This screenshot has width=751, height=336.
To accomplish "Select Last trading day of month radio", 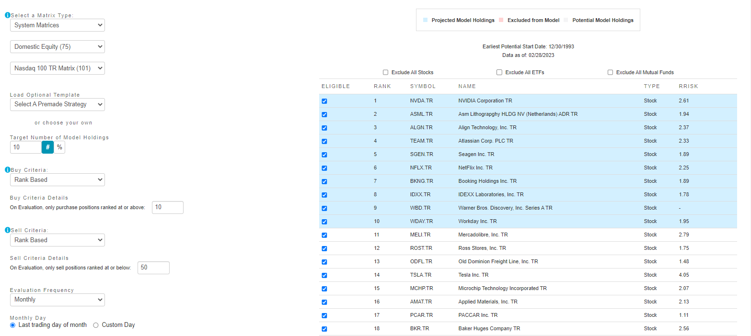I will [x=12, y=325].
